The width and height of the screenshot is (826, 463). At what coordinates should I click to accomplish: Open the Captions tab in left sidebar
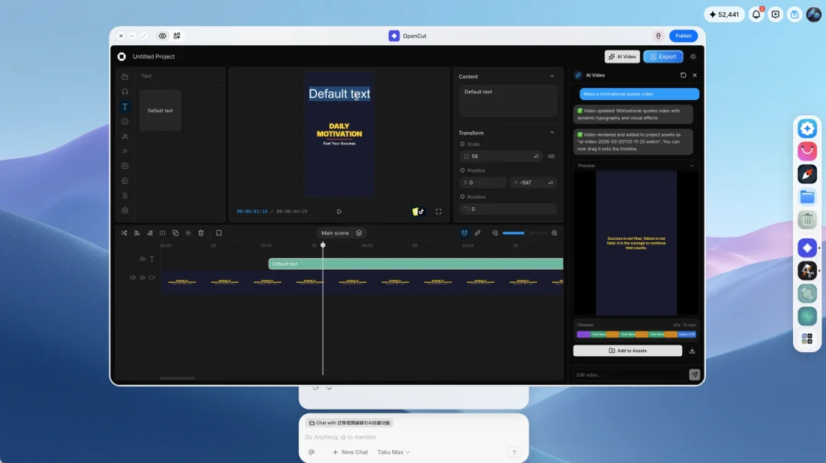coord(125,166)
